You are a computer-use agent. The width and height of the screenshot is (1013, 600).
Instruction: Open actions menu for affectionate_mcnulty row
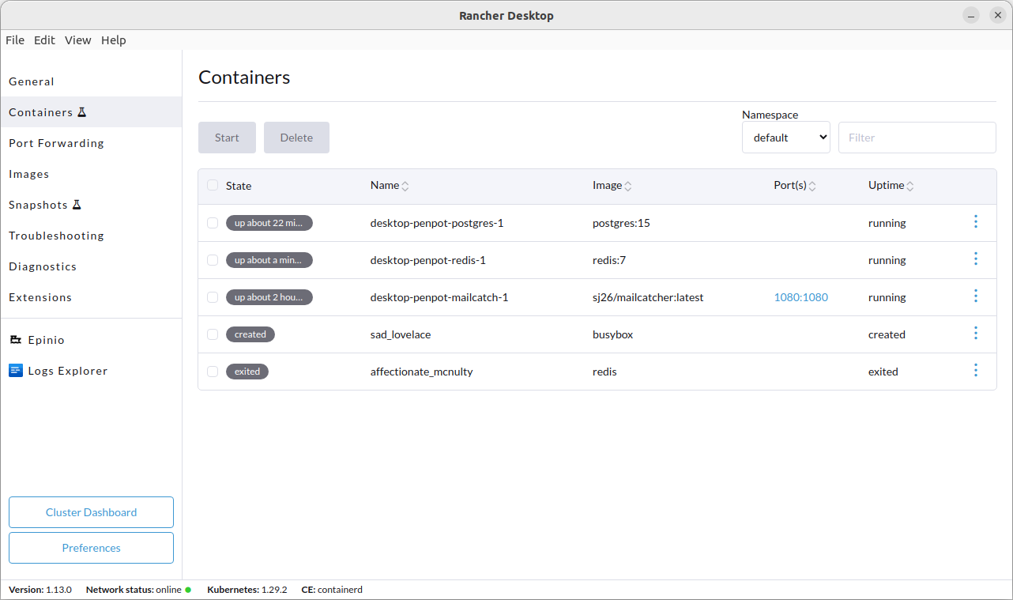[976, 371]
